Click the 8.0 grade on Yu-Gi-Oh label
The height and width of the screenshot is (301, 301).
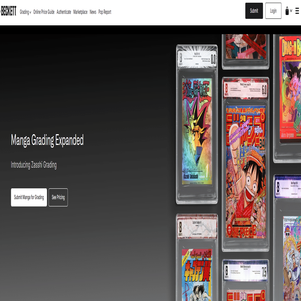click(213, 59)
